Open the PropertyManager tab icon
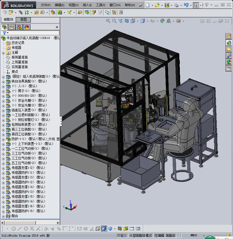 (x=12, y=27)
